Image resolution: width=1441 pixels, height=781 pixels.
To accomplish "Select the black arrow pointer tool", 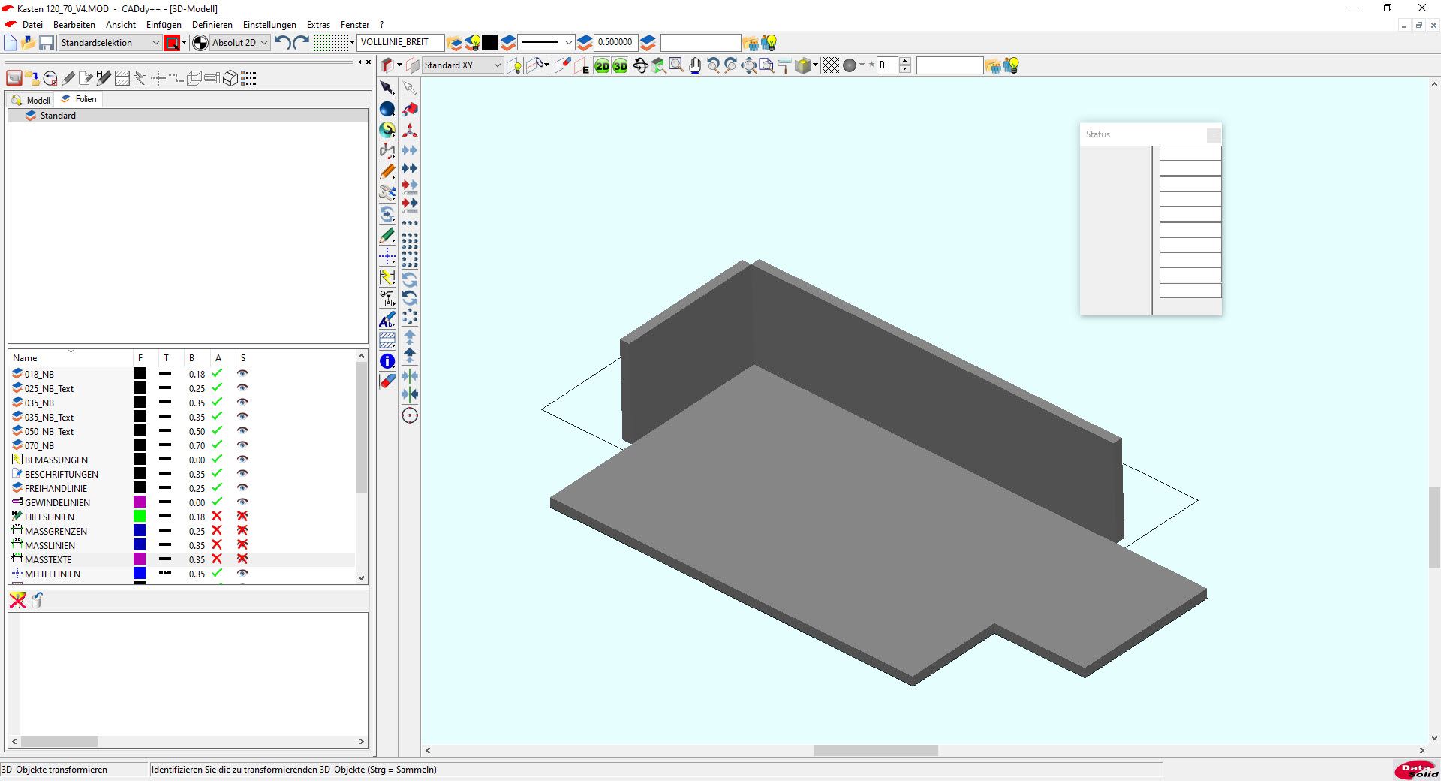I will [x=387, y=88].
